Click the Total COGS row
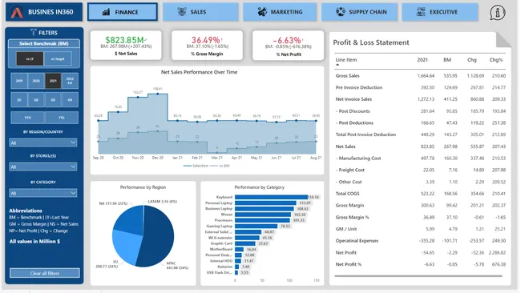The height and width of the screenshot is (293, 521). [420, 194]
